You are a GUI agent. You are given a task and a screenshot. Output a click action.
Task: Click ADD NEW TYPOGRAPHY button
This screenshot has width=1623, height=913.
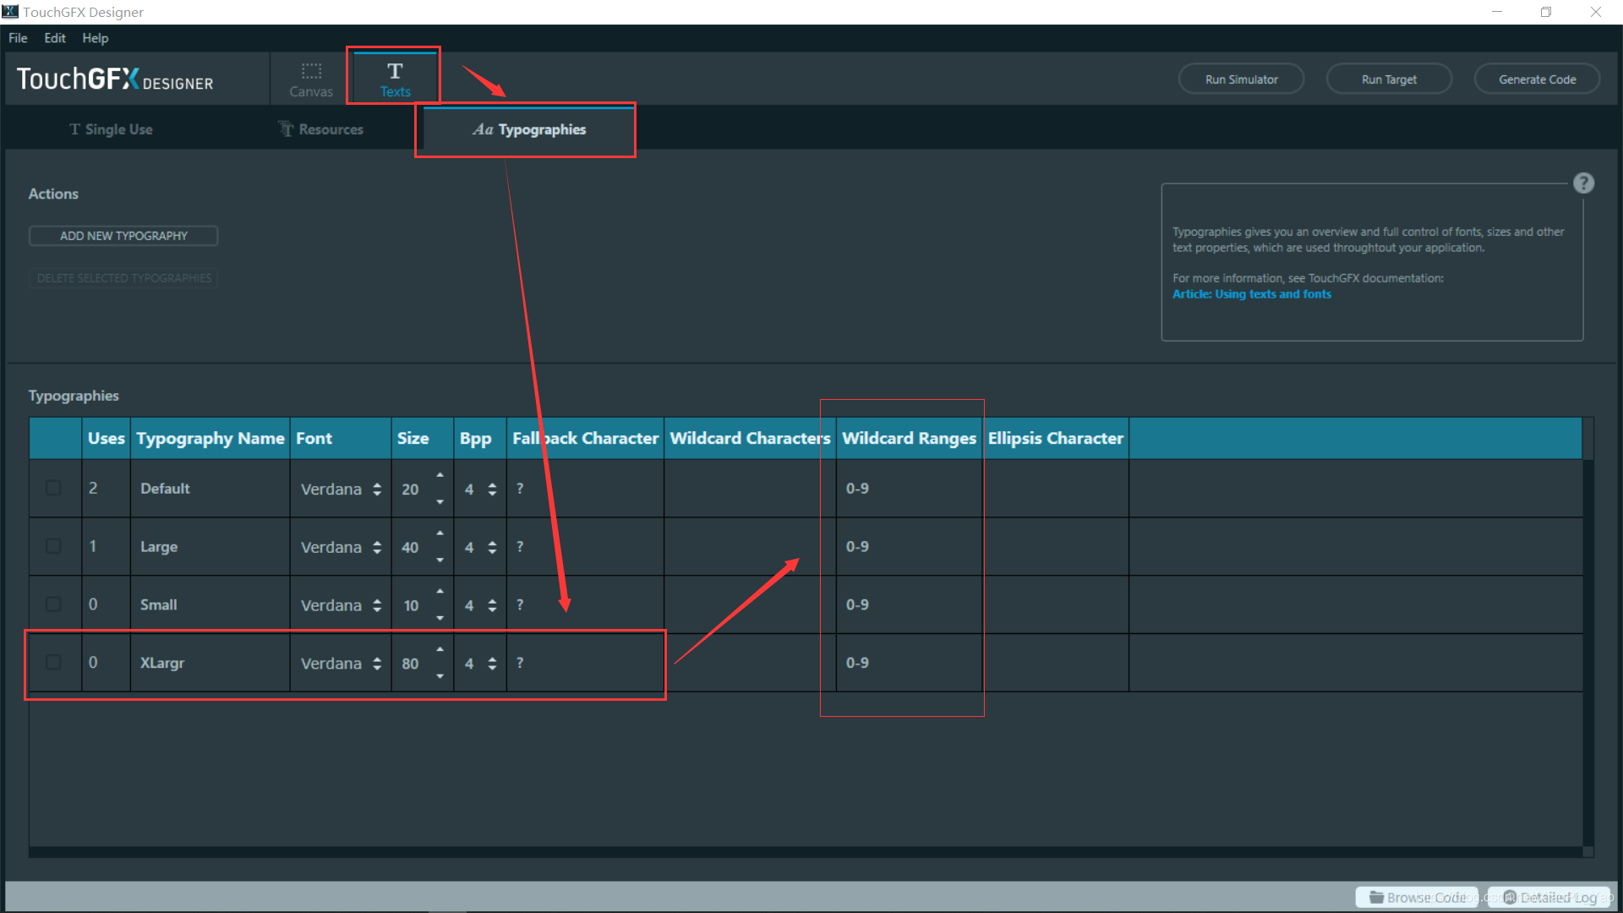click(x=123, y=235)
